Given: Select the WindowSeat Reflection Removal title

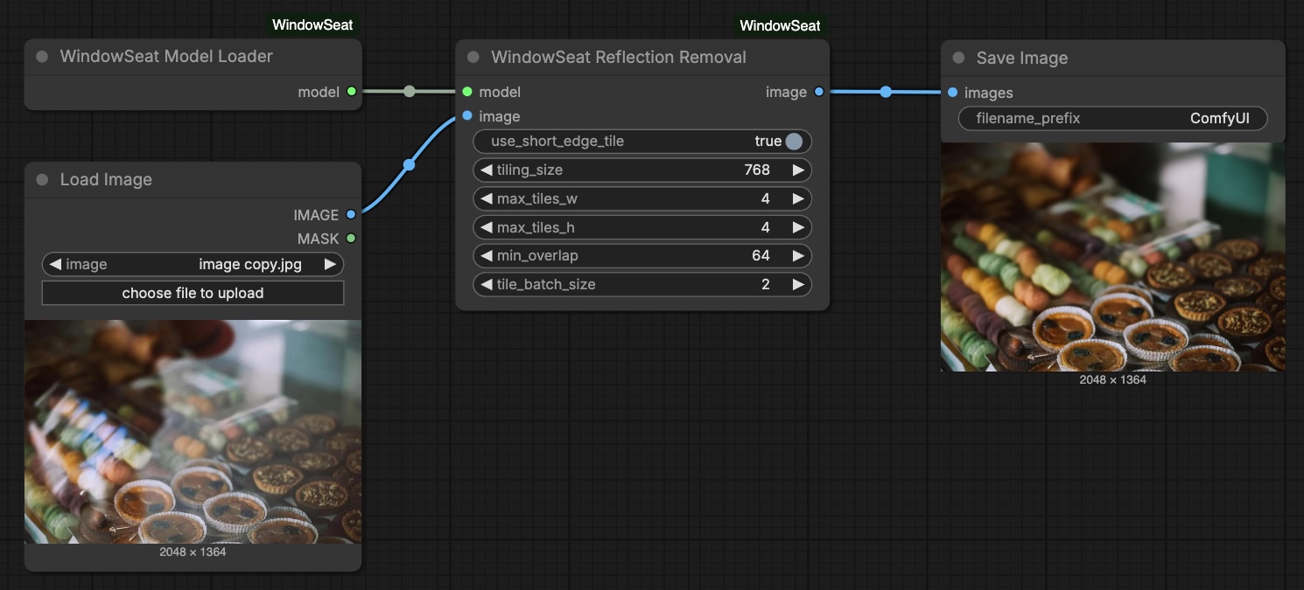Looking at the screenshot, I should click(x=619, y=58).
